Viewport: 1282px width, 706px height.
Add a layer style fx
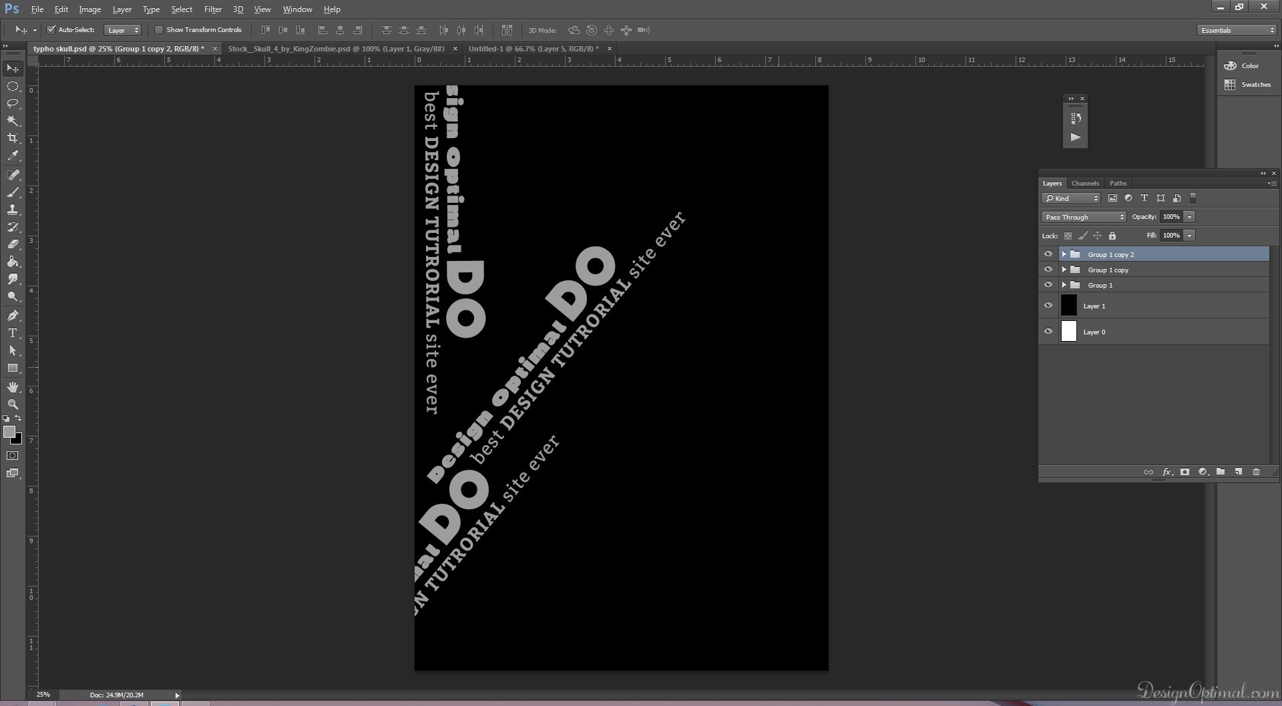1167,472
